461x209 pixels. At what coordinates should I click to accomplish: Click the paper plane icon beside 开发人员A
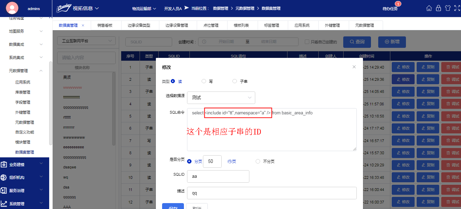point(186,8)
